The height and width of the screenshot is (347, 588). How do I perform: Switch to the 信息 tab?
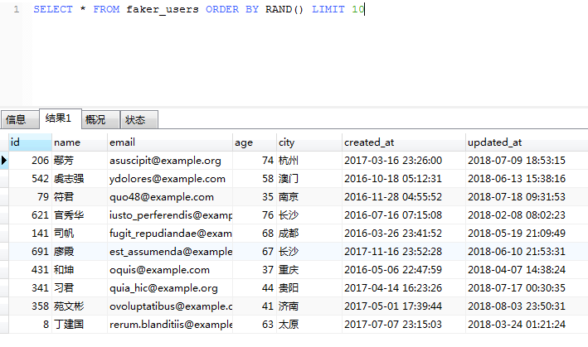tap(20, 120)
